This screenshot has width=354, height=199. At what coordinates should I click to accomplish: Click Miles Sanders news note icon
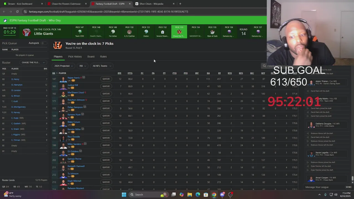tap(85, 144)
